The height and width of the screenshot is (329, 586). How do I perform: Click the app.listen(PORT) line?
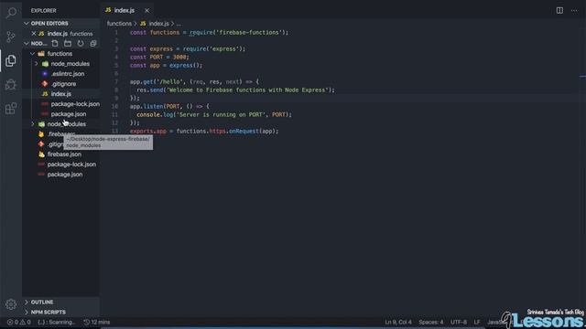[x=169, y=106]
